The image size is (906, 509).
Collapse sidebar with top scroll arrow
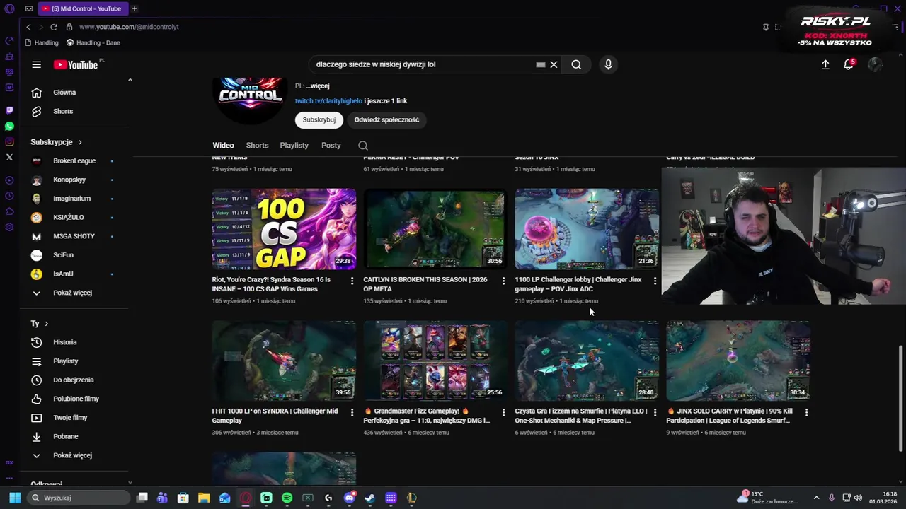(x=130, y=80)
